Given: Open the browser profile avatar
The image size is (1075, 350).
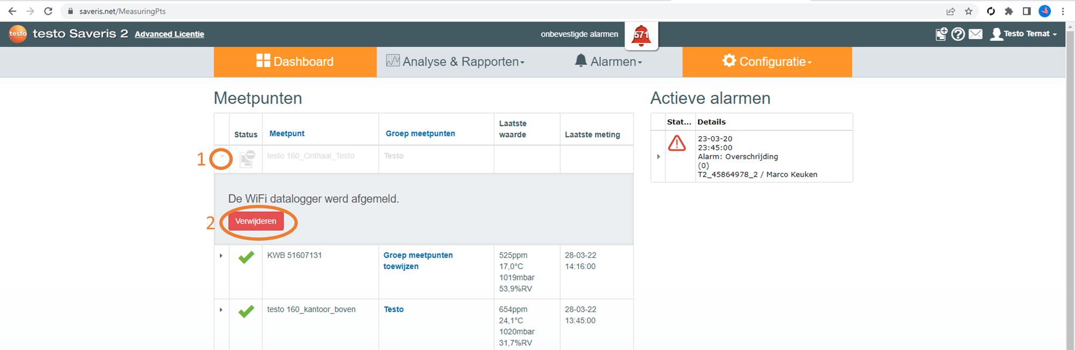Looking at the screenshot, I should 1045,11.
